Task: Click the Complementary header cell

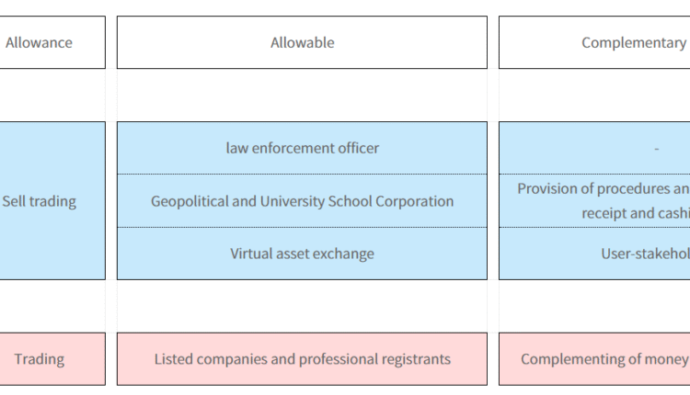Action: point(633,42)
